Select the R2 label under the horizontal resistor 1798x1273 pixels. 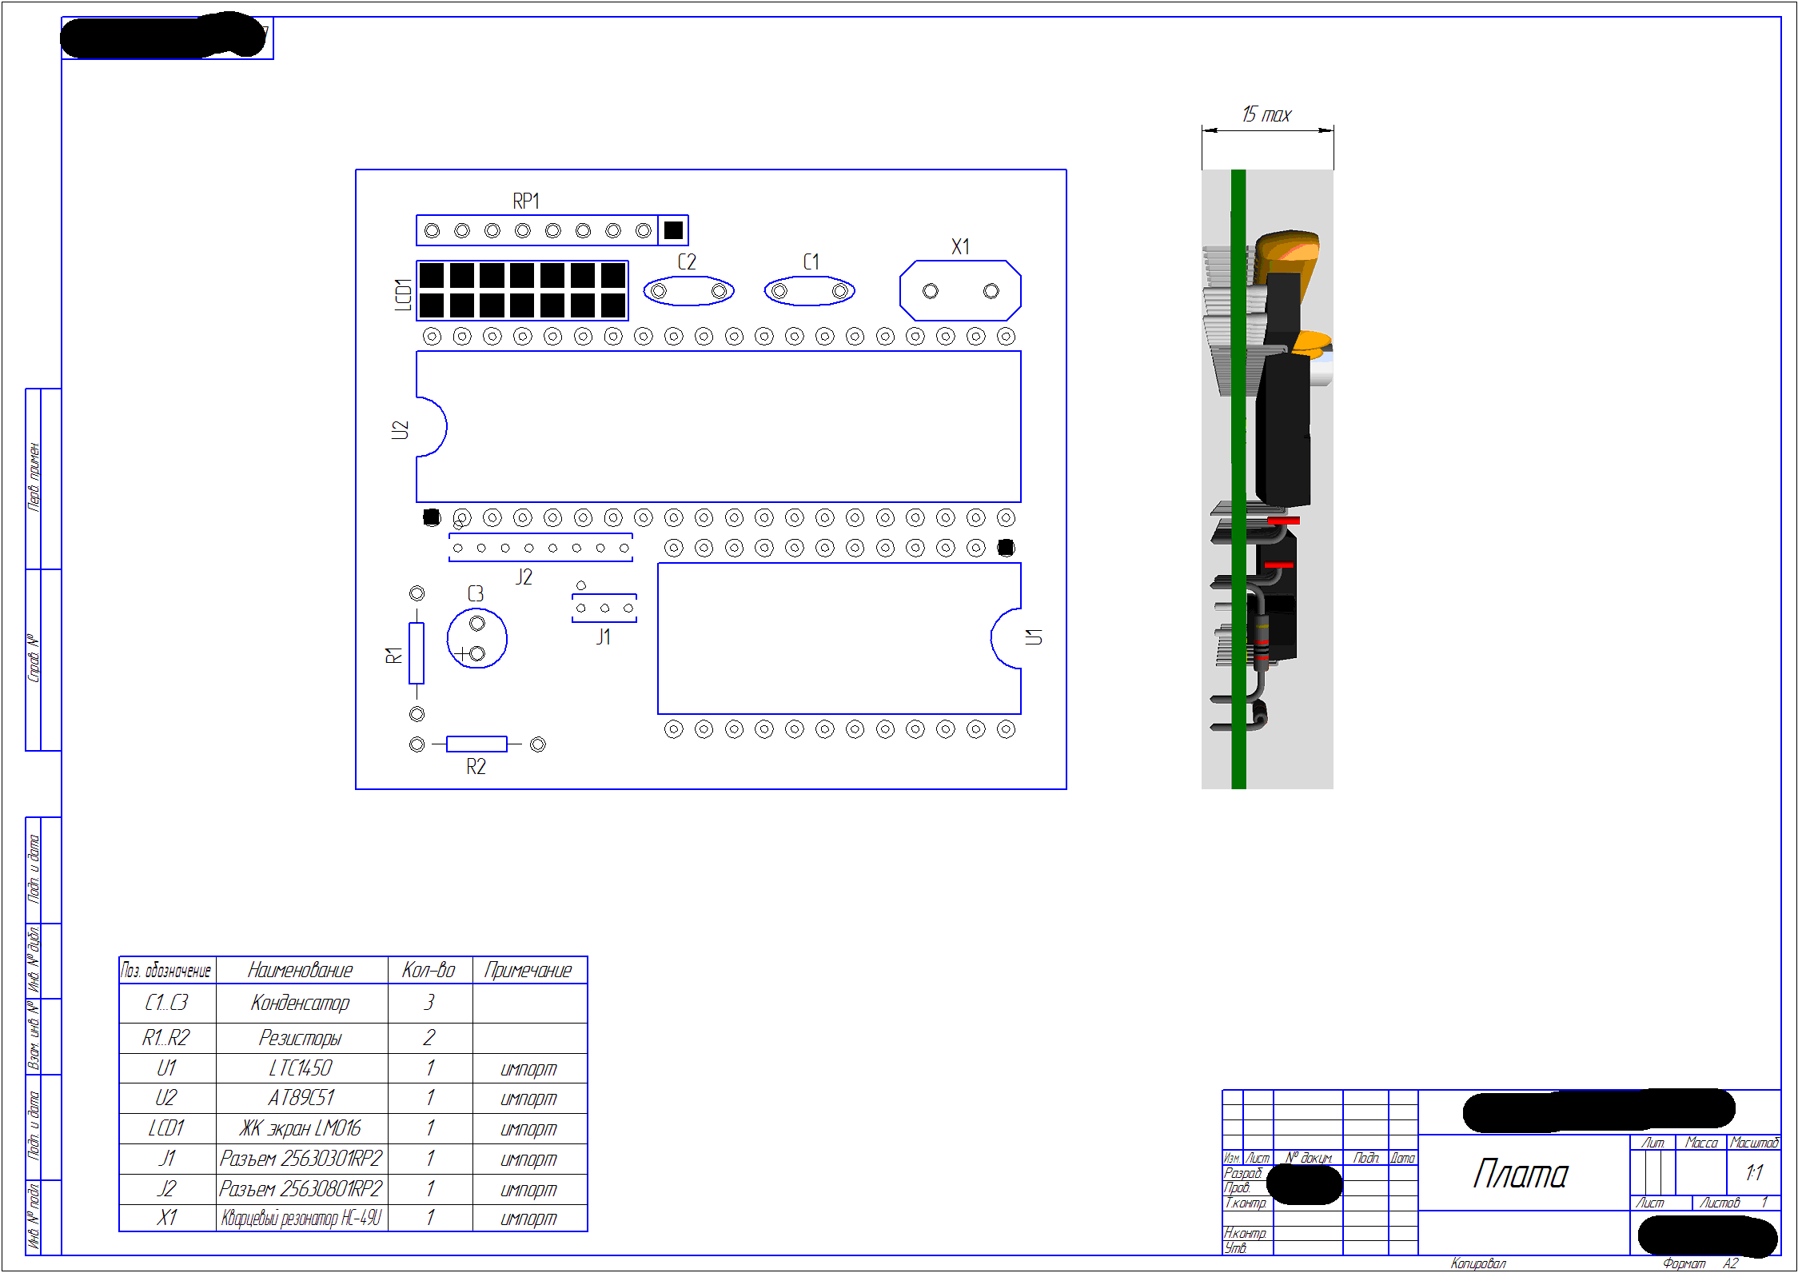point(476,767)
